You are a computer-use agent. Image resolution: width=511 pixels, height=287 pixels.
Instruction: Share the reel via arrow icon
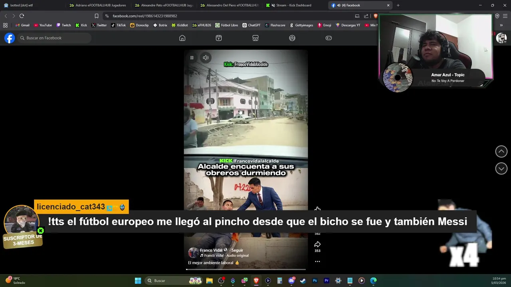[x=317, y=244]
